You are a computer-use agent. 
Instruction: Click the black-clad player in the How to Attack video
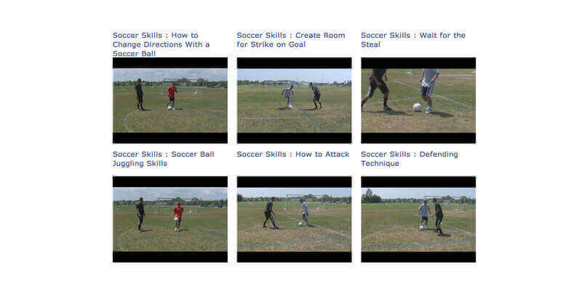270,212
